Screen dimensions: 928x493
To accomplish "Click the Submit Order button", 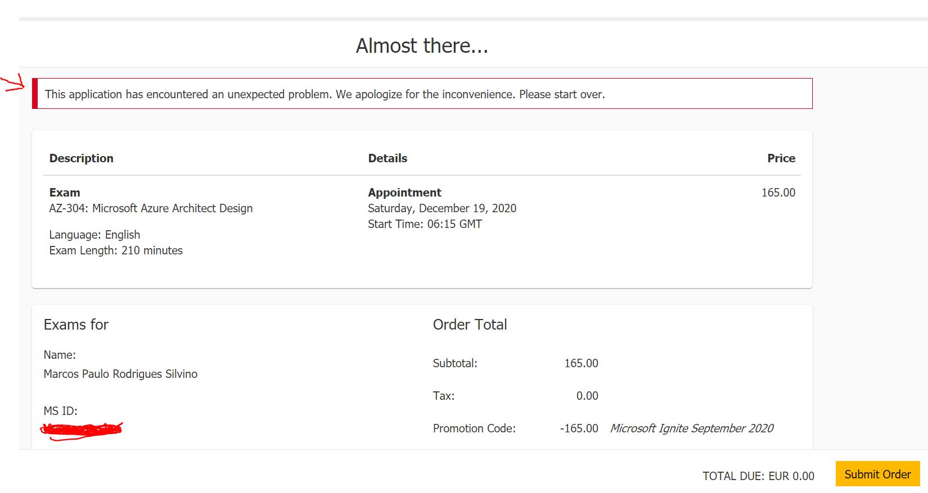I will coord(877,474).
